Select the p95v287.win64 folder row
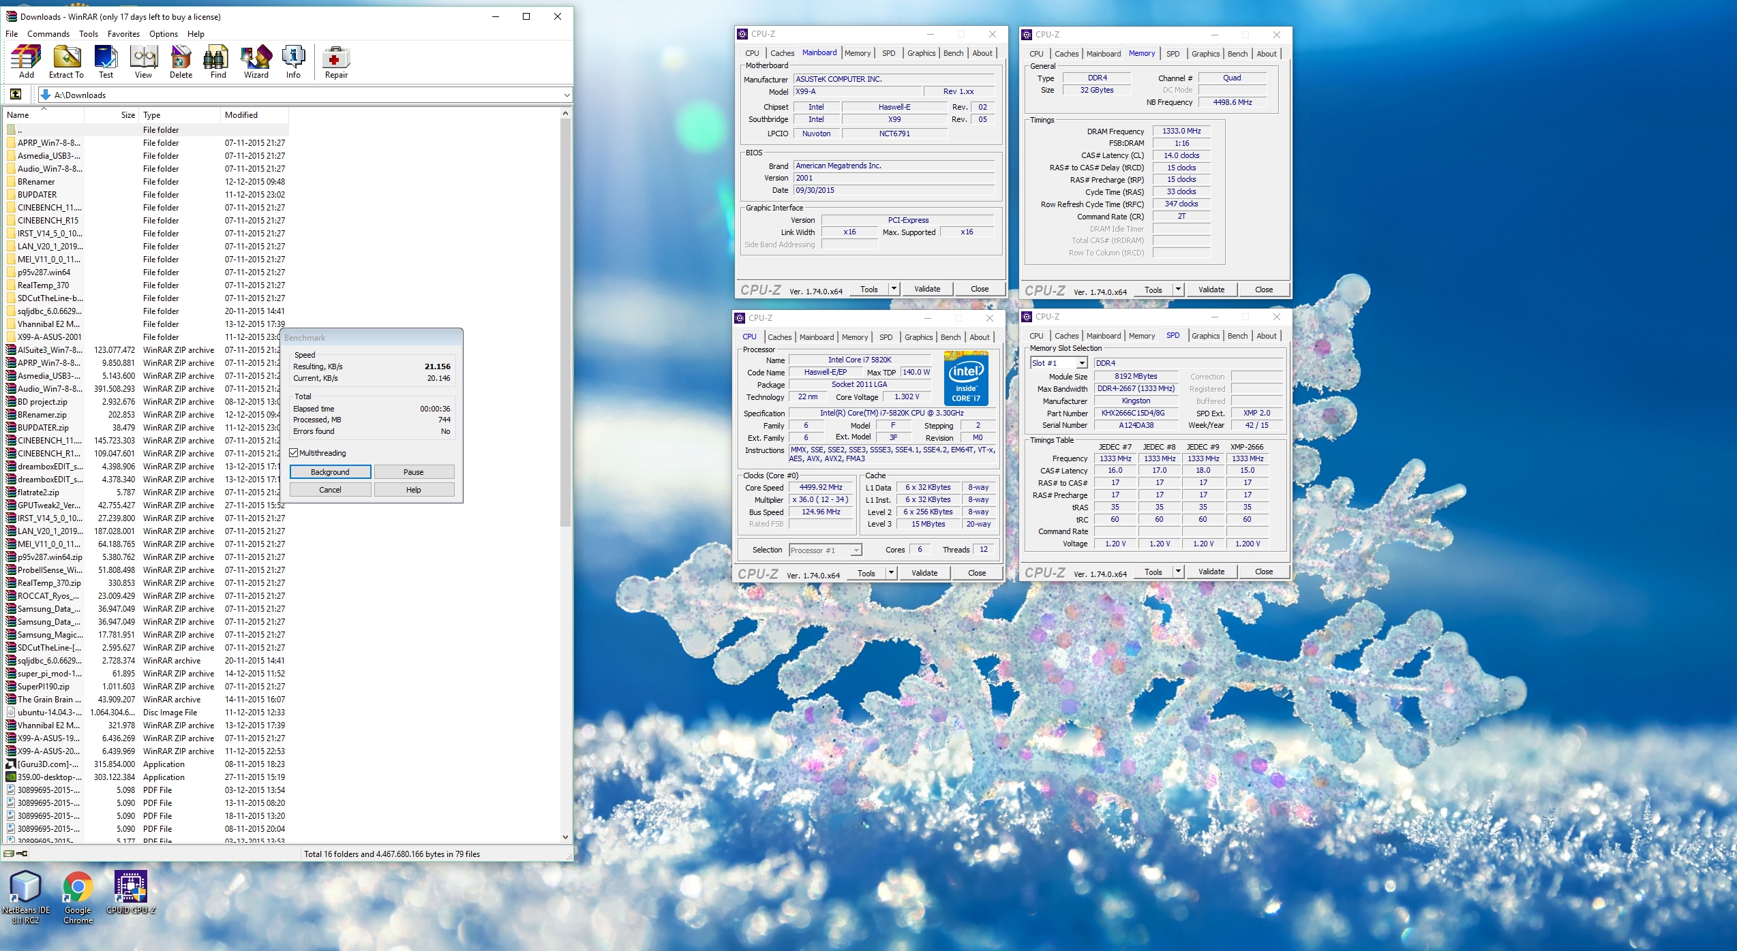 [x=147, y=272]
